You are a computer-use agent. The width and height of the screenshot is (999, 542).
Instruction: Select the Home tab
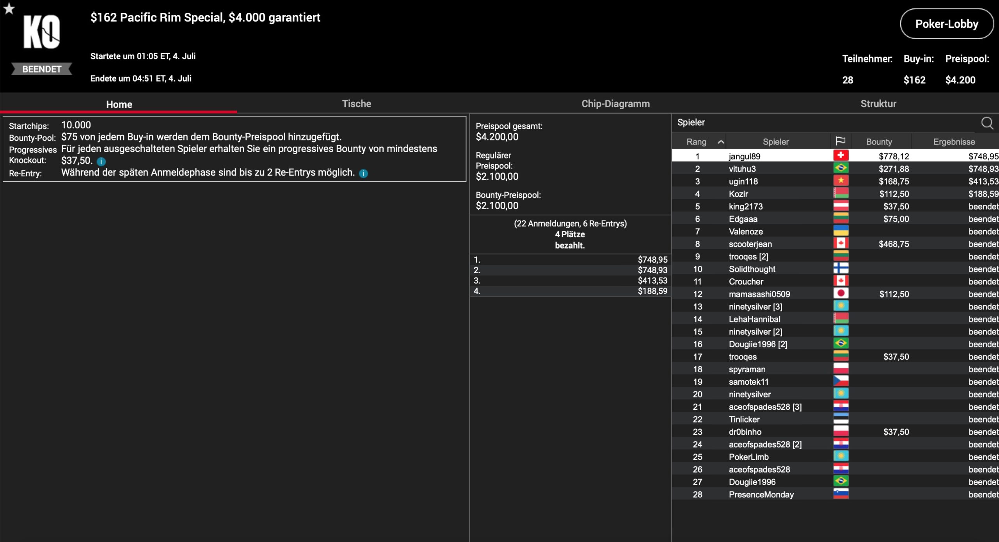119,104
